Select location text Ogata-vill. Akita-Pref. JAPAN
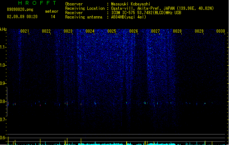The height and width of the screenshot is (145, 229). (x=143, y=8)
